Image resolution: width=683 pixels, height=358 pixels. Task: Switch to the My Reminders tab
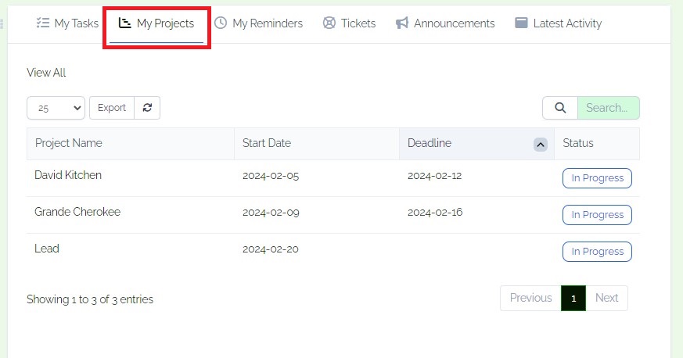coord(259,23)
